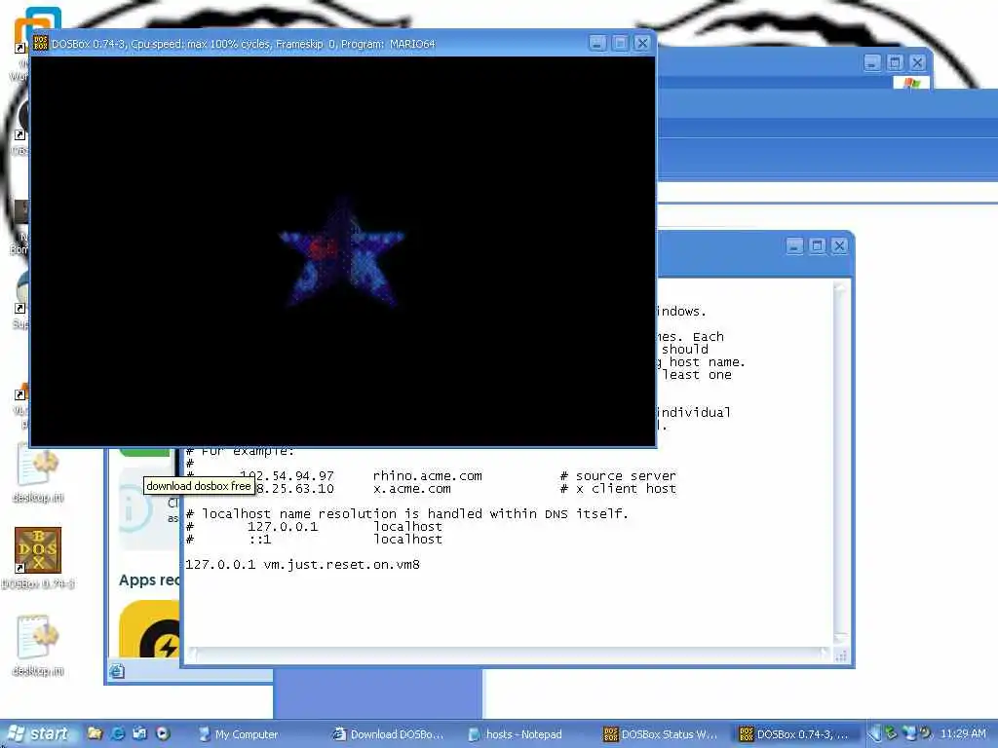Click Safely Remove Hardware tray icon
Viewport: 998px width, 748px height.
pyautogui.click(x=891, y=733)
